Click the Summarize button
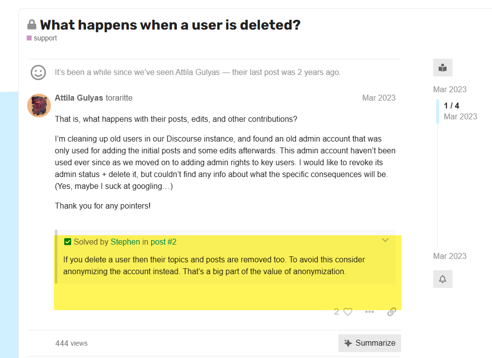 tap(369, 343)
